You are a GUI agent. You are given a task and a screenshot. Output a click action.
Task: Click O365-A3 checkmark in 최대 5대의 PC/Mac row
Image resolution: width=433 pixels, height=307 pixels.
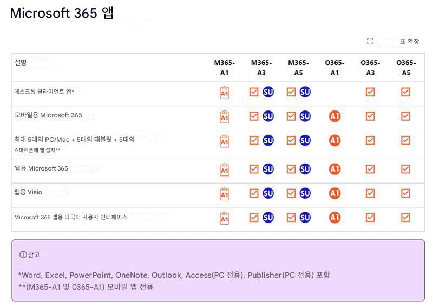click(370, 141)
